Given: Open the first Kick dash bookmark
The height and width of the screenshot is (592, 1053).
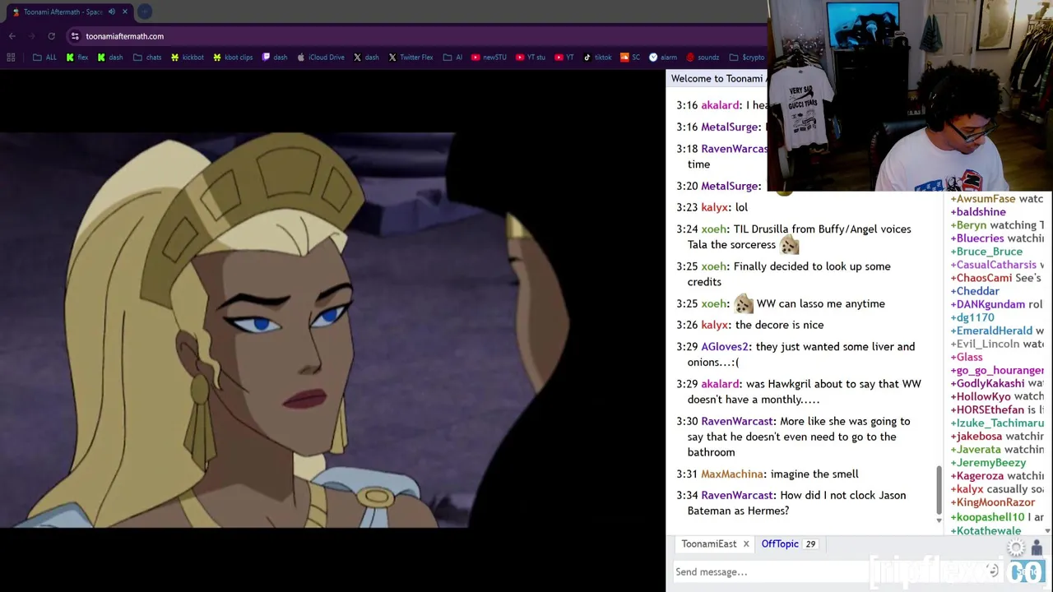Looking at the screenshot, I should 109,58.
